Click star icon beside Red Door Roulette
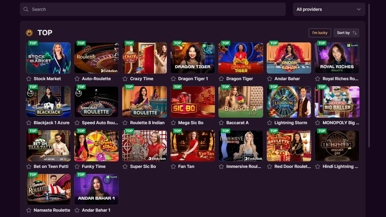The image size is (386, 217). pos(269,166)
